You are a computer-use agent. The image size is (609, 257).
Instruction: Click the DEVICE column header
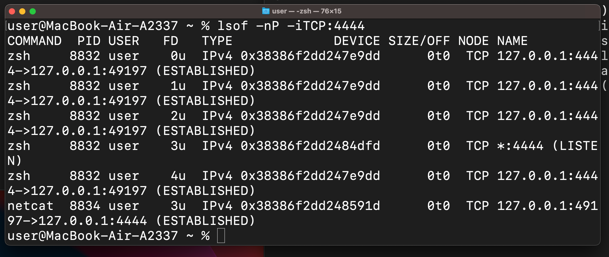pyautogui.click(x=357, y=41)
